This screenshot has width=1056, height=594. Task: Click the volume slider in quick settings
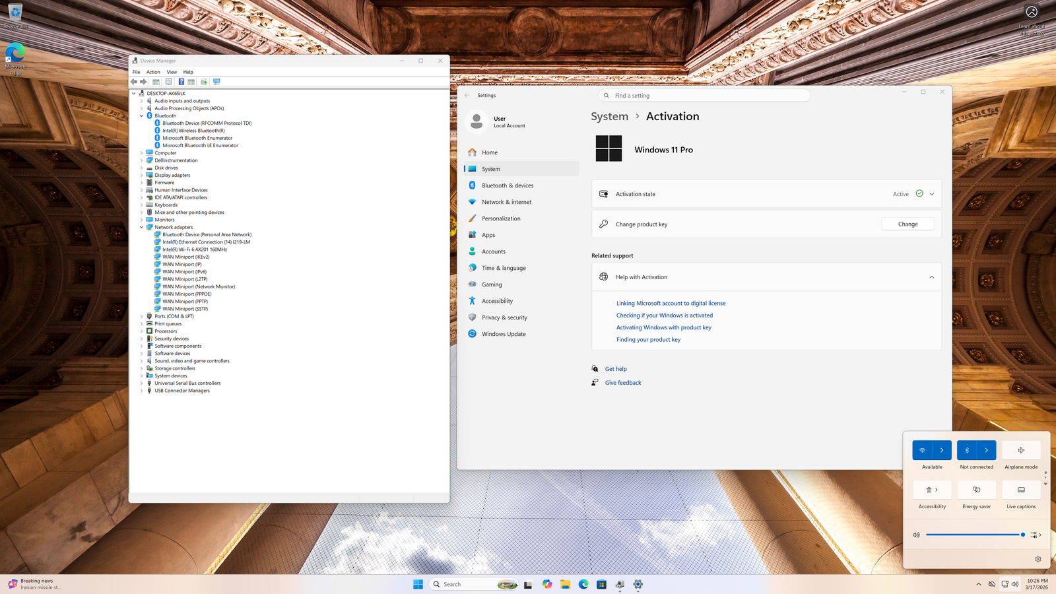point(973,535)
